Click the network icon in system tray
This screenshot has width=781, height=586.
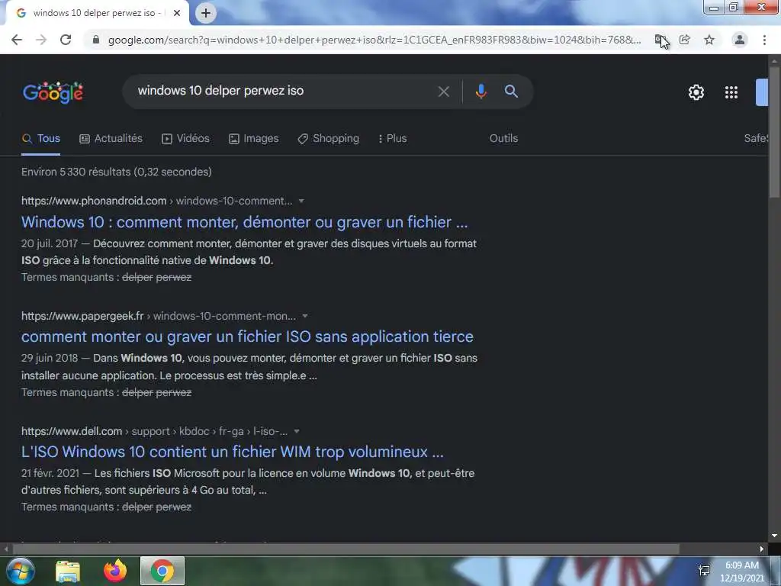(x=704, y=571)
